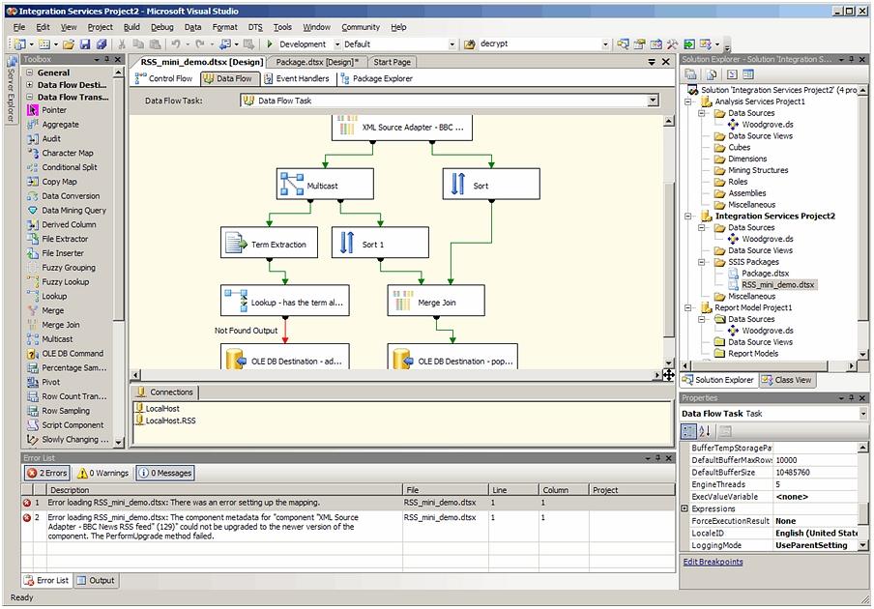Screen dimensions: 874x609
Task: Switch to the Control Flow tab
Action: 164,78
